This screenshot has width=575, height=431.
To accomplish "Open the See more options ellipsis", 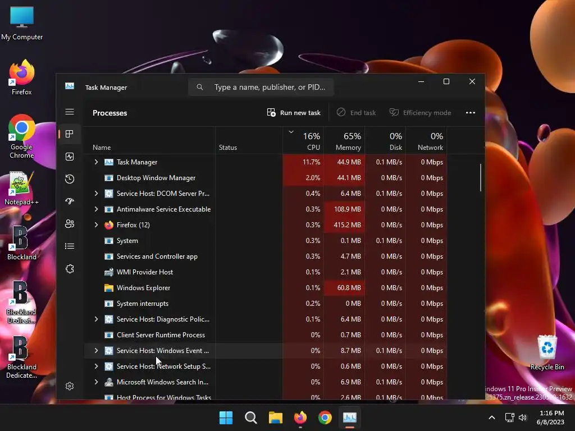I will [471, 112].
